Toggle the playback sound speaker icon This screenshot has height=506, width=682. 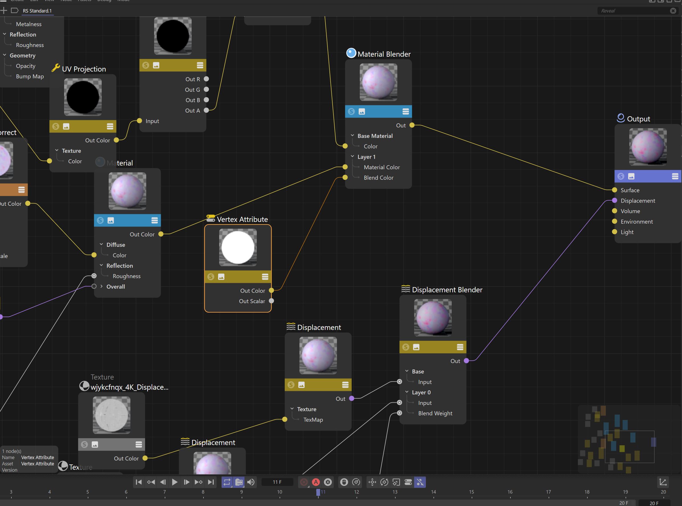[251, 482]
